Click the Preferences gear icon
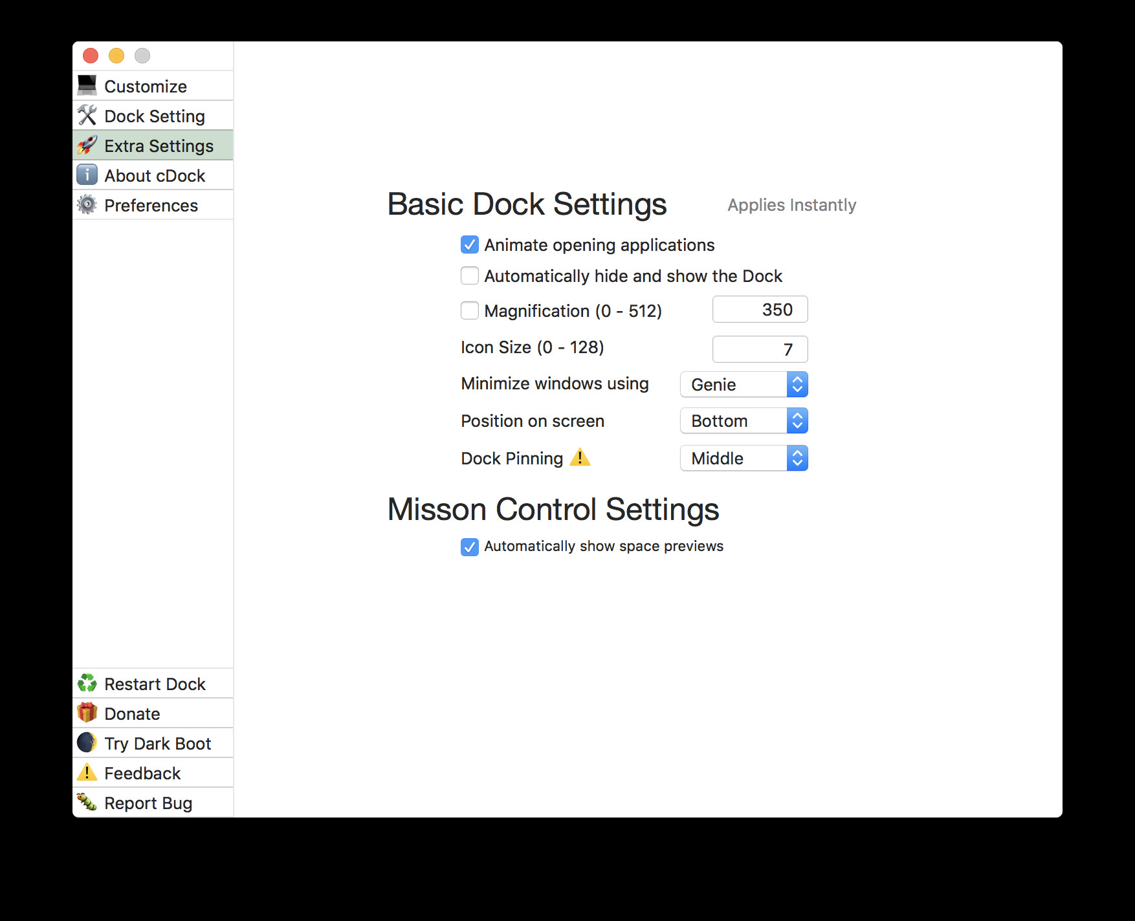The width and height of the screenshot is (1135, 921). pyautogui.click(x=87, y=204)
